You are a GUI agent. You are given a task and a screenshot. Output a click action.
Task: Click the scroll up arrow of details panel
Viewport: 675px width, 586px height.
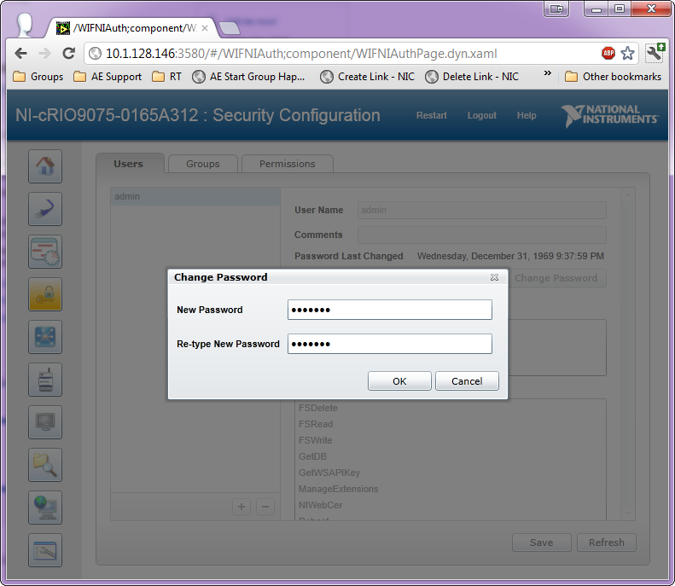click(629, 194)
